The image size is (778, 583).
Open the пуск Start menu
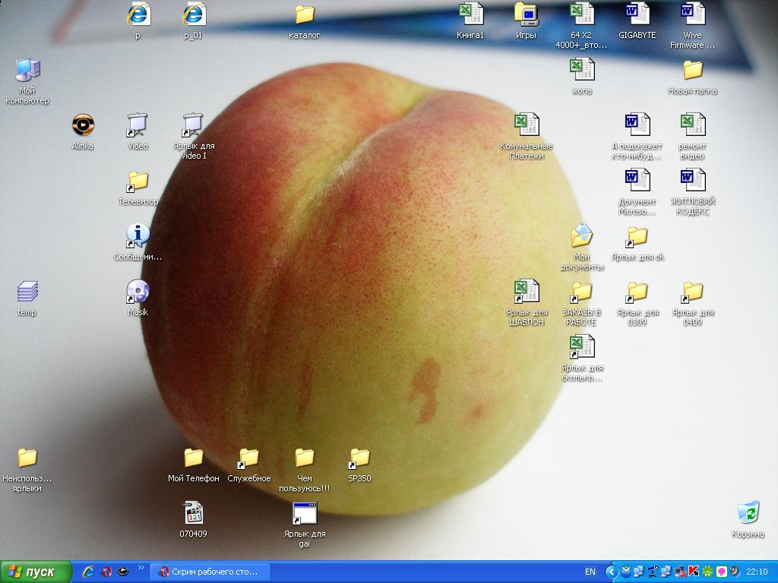click(x=36, y=572)
